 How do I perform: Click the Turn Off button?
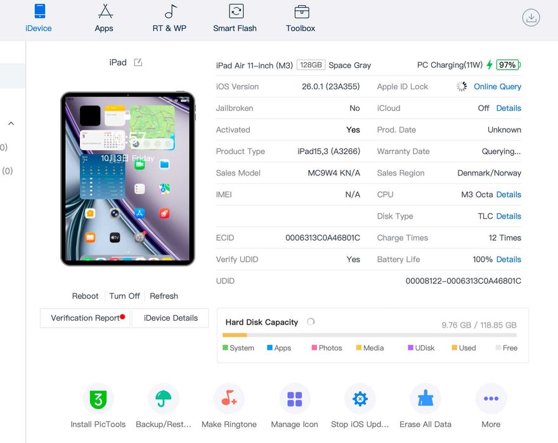pyautogui.click(x=124, y=296)
